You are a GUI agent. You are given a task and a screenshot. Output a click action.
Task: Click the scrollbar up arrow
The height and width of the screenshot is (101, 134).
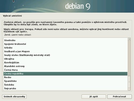click(x=129, y=39)
